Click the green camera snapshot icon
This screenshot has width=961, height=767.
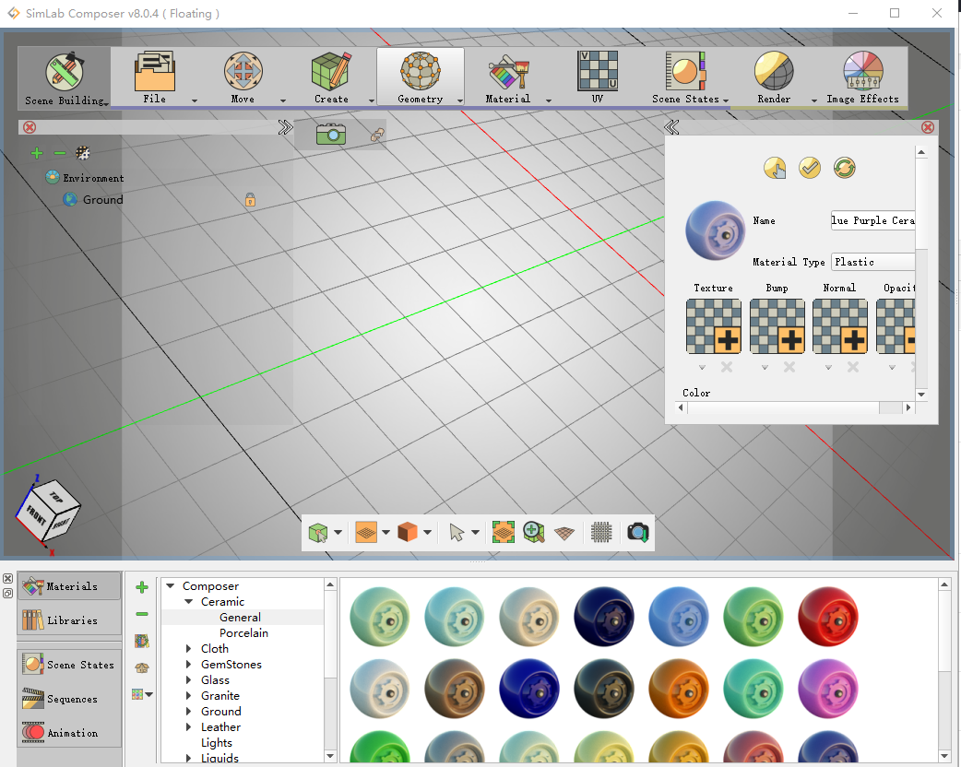[x=331, y=134]
